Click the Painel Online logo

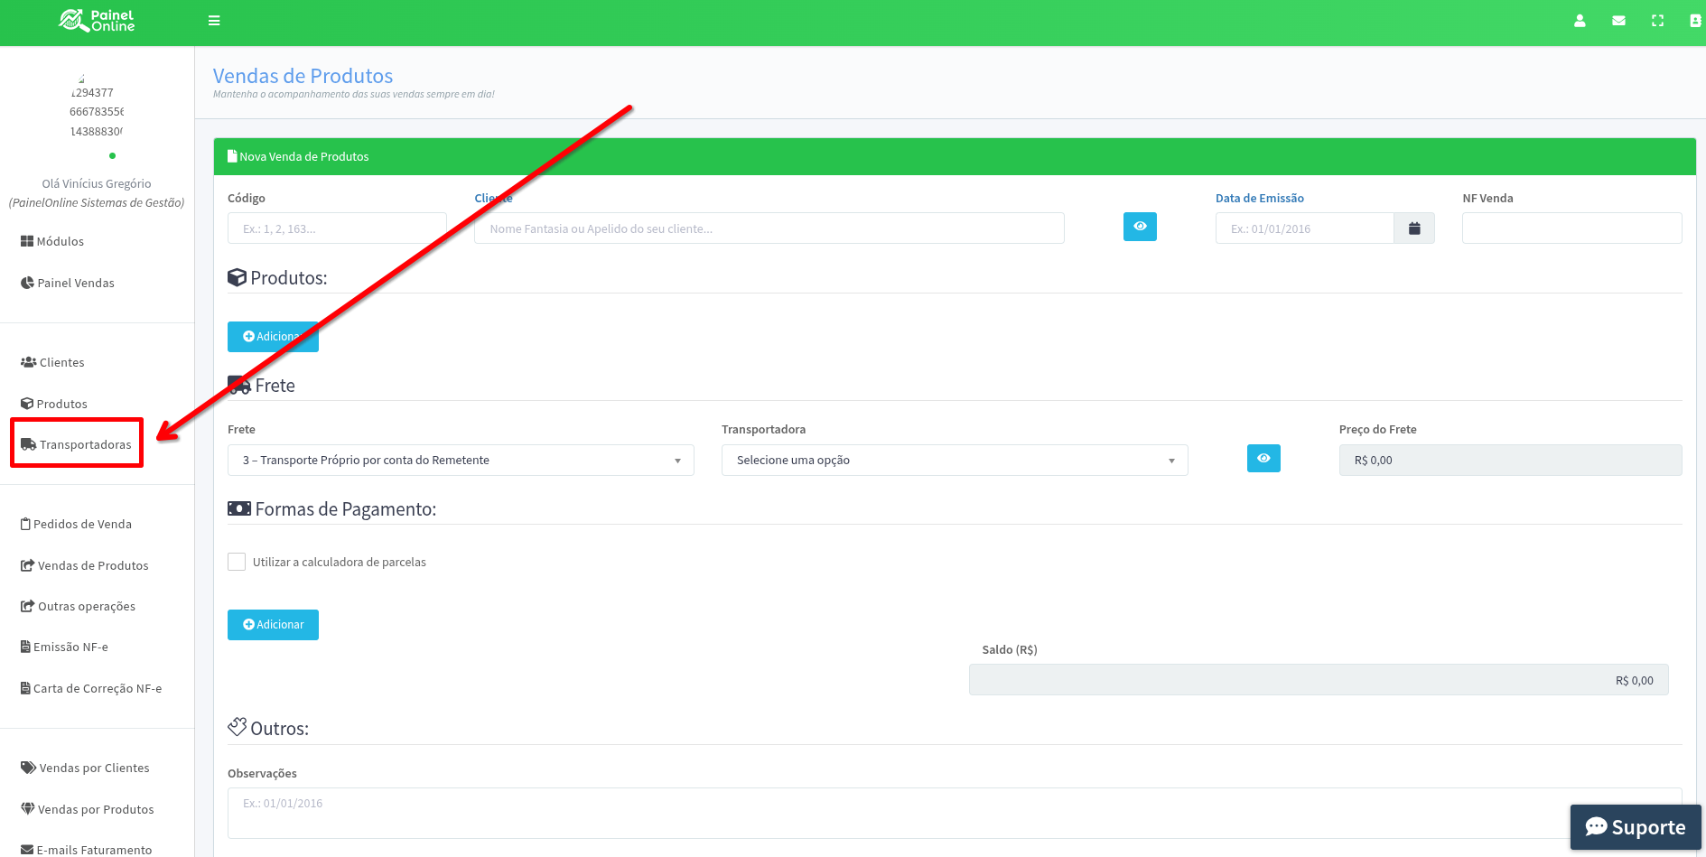tap(97, 21)
